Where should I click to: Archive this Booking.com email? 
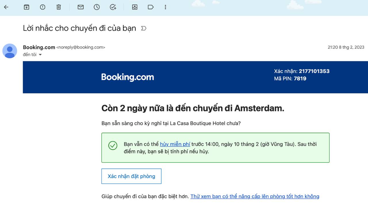[26, 7]
